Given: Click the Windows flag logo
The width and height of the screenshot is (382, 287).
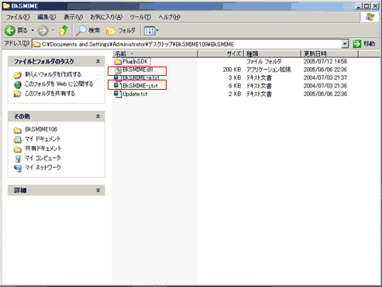Looking at the screenshot, I should click(370, 17).
